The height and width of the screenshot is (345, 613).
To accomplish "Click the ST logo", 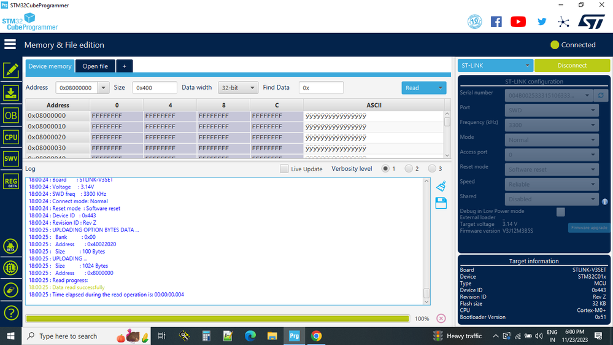I will (591, 22).
